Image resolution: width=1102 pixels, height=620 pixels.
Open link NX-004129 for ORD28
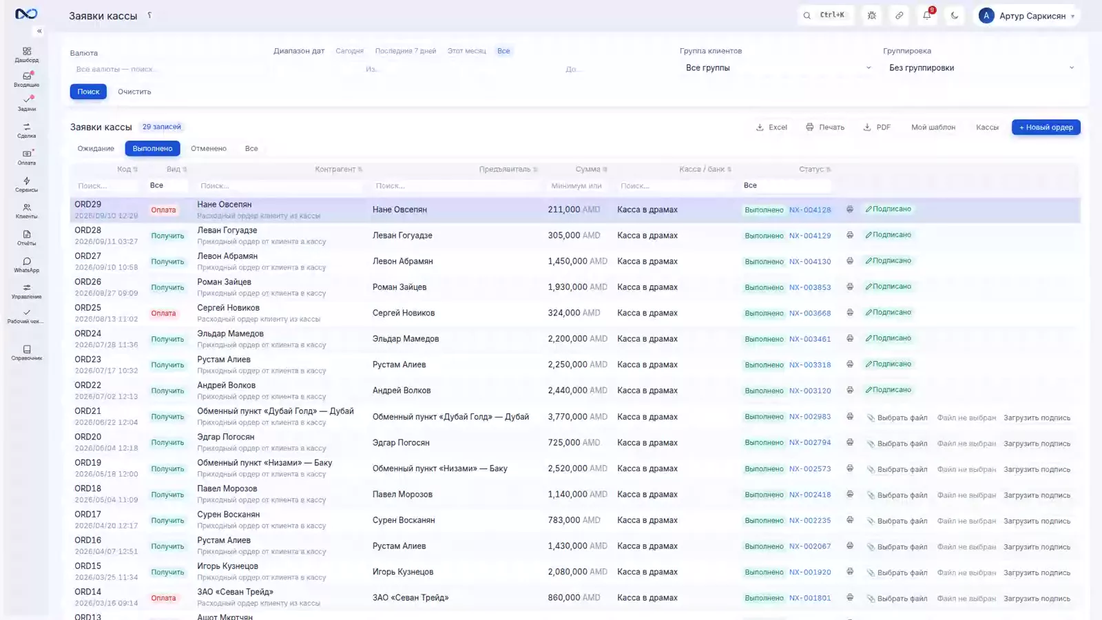click(810, 236)
